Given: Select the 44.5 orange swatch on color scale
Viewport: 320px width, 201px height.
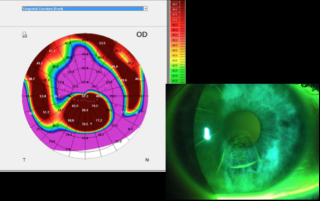Looking at the screenshot, I should click(x=175, y=45).
